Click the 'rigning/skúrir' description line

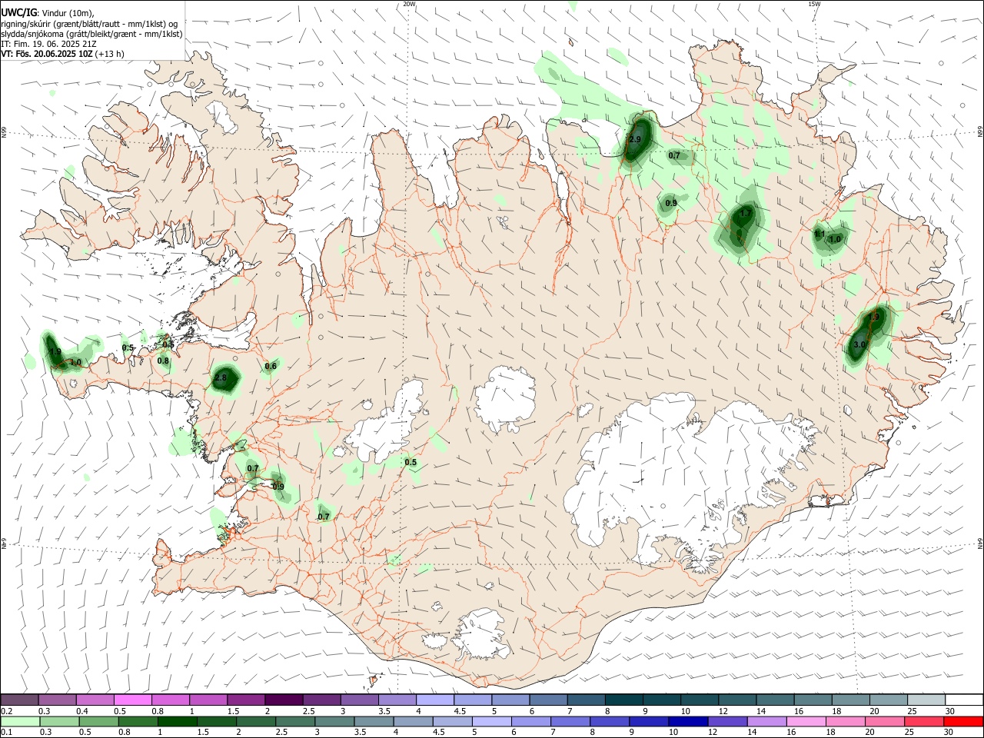[89, 24]
